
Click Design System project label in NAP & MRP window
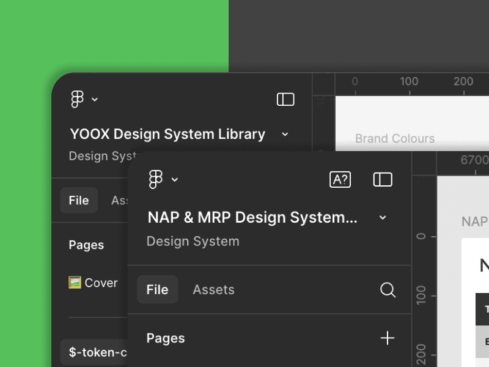[193, 241]
